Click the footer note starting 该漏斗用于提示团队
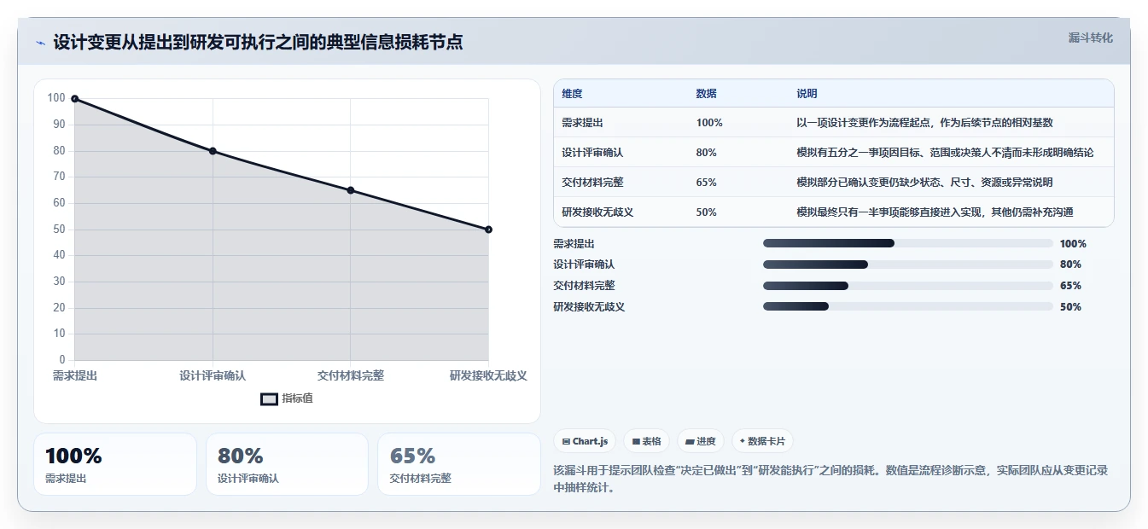The image size is (1148, 529). (x=830, y=479)
